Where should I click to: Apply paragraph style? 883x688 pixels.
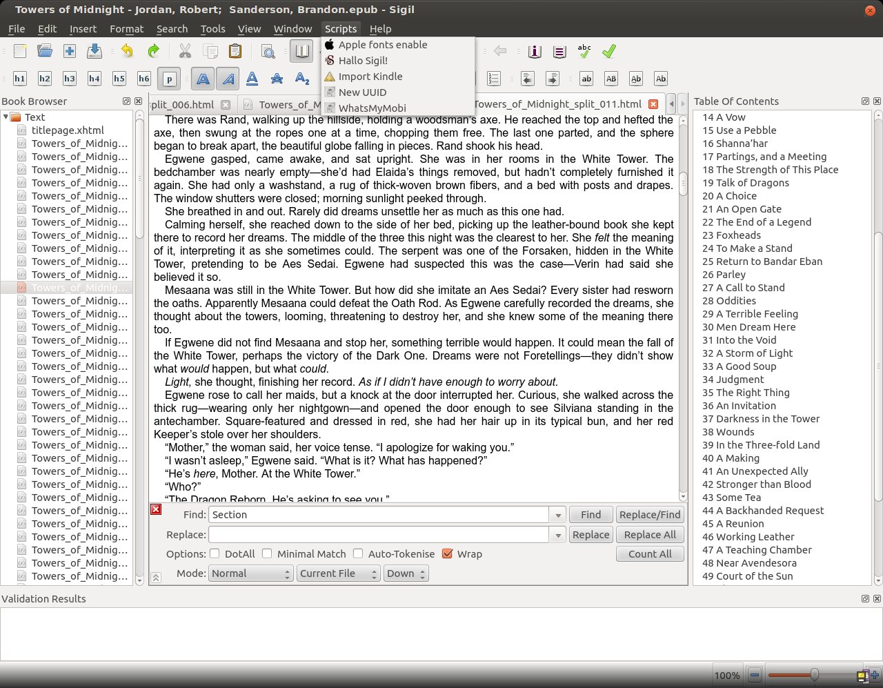point(169,79)
